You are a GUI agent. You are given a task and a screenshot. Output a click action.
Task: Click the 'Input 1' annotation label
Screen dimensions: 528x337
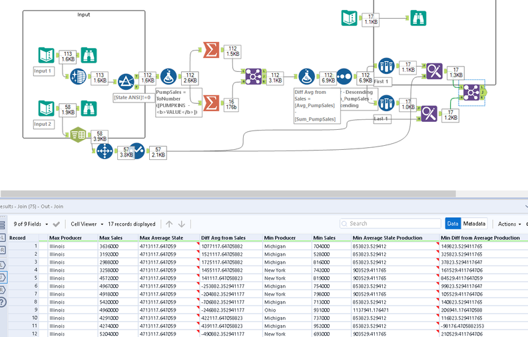[x=44, y=71]
